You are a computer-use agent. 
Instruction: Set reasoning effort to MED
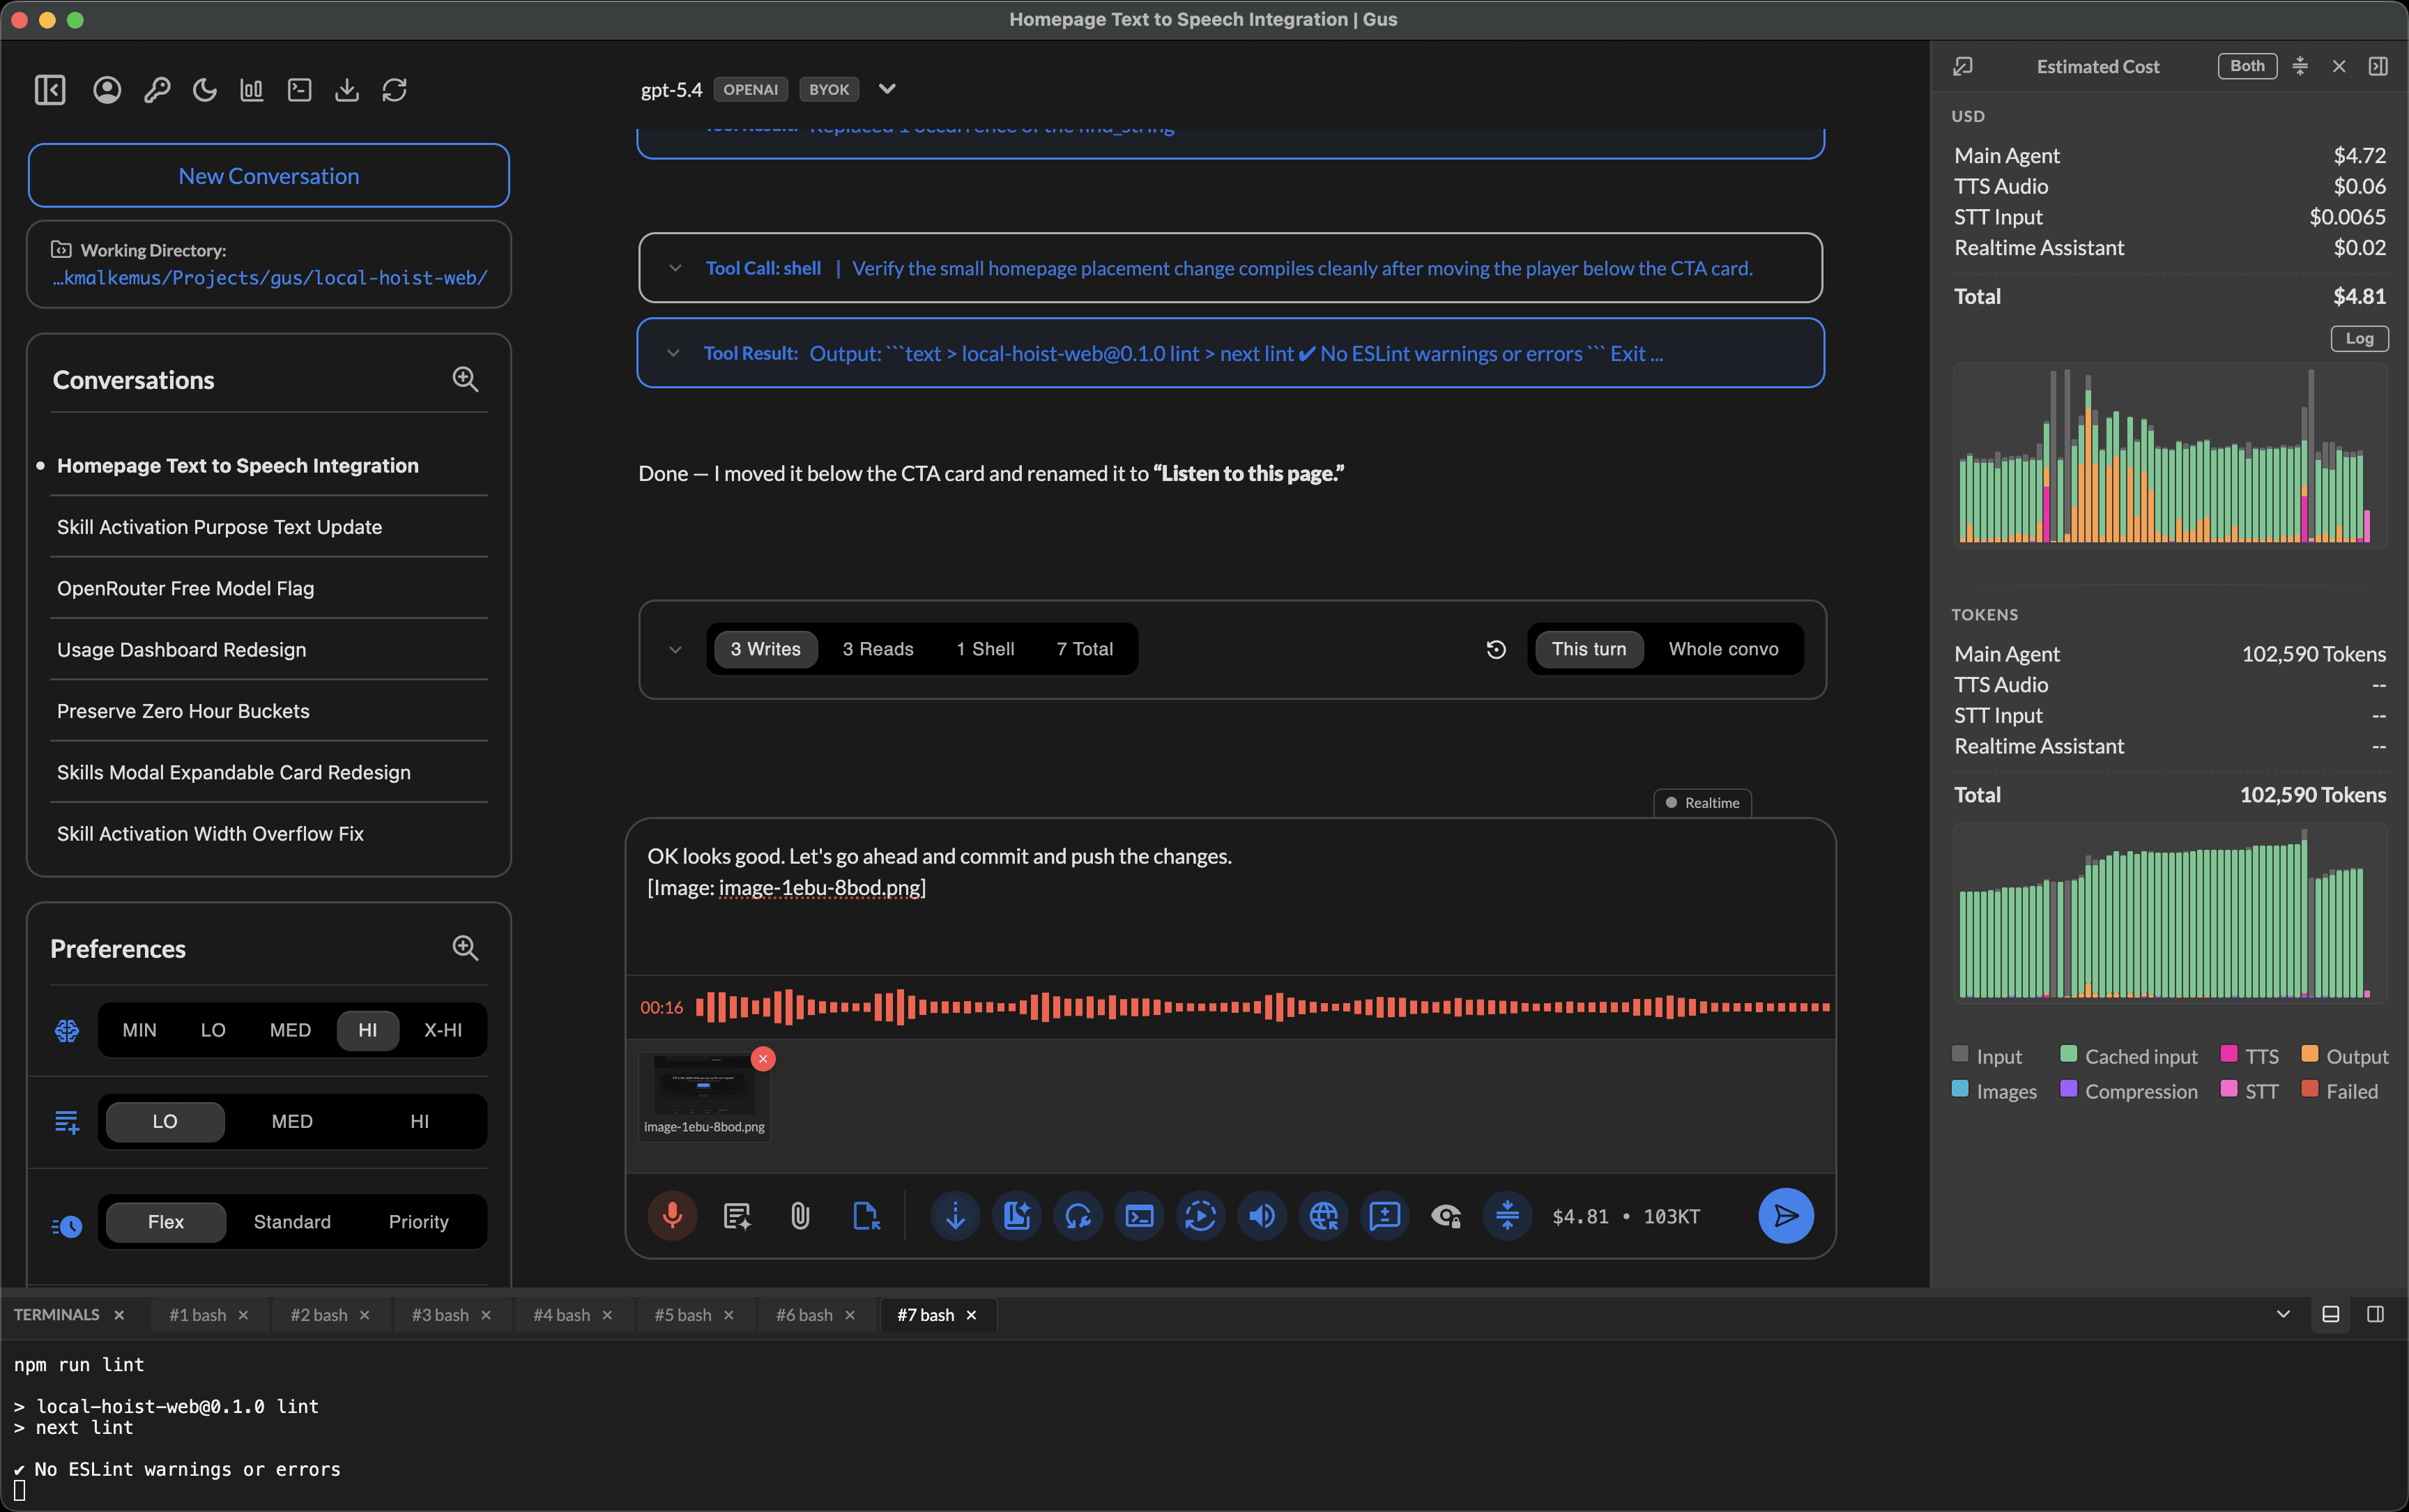pos(290,1030)
